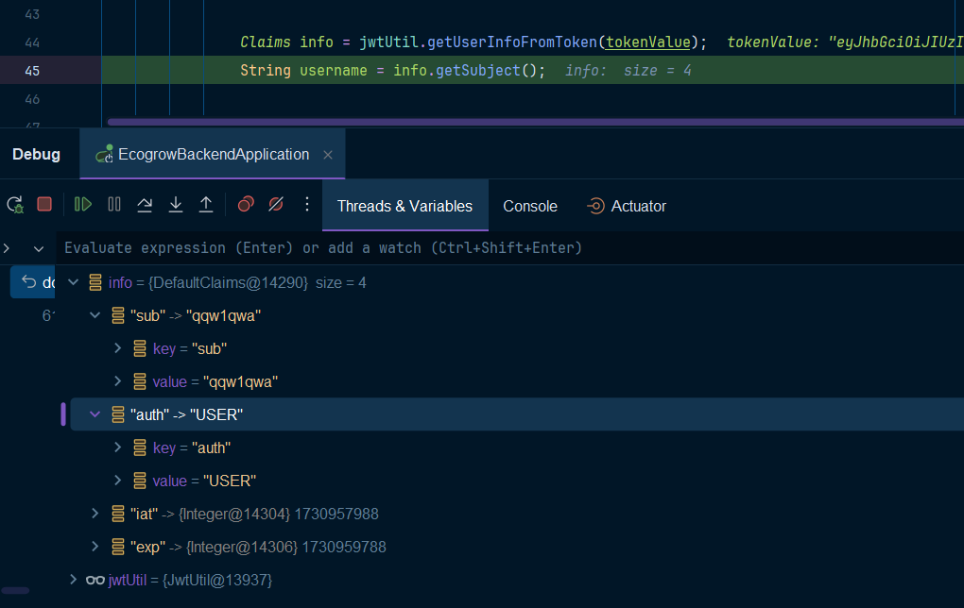Expand the "exp" Integer entry
The width and height of the screenshot is (964, 608).
95,547
